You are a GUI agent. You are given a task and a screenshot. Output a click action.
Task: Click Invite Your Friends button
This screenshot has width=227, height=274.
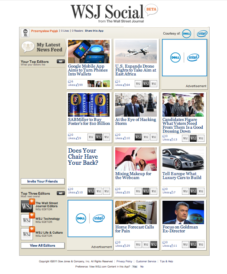[x=42, y=181]
